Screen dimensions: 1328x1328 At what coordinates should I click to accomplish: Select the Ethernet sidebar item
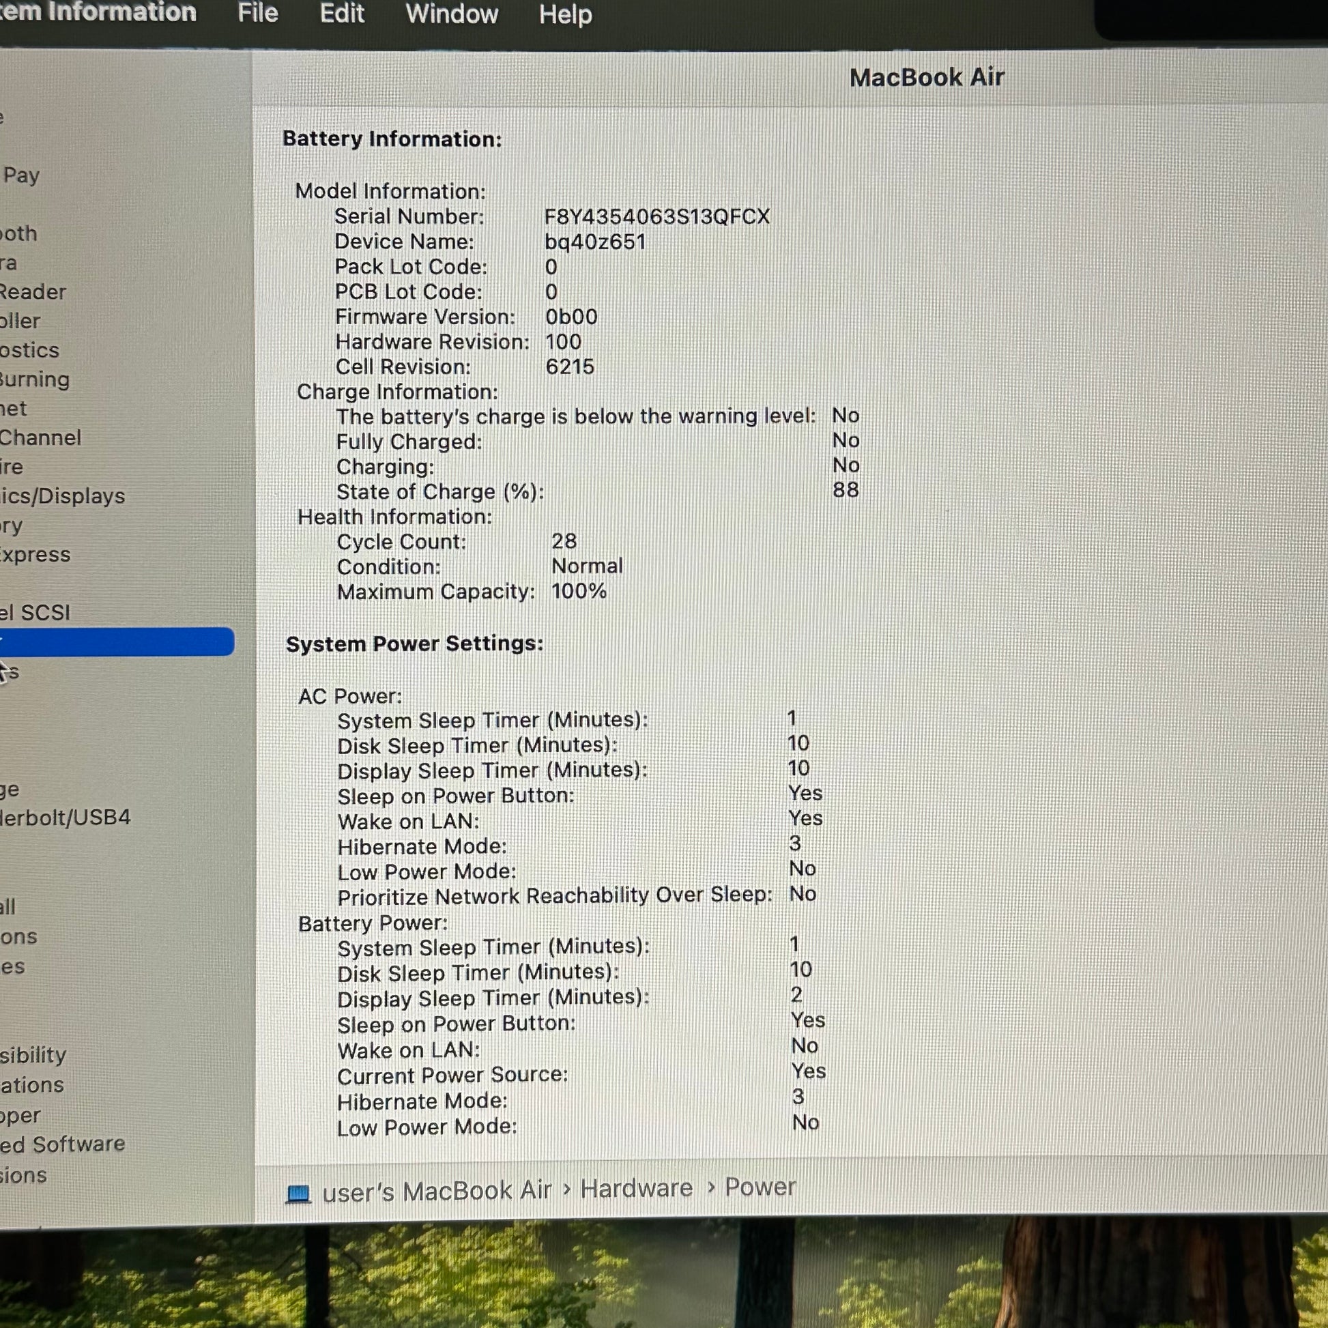[14, 408]
